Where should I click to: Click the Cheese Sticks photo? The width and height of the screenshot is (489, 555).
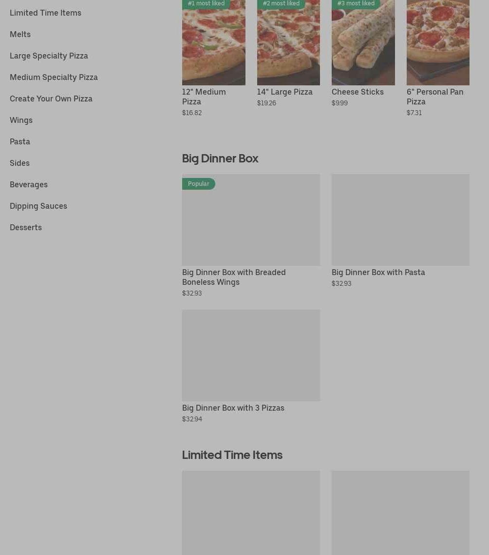click(x=363, y=46)
